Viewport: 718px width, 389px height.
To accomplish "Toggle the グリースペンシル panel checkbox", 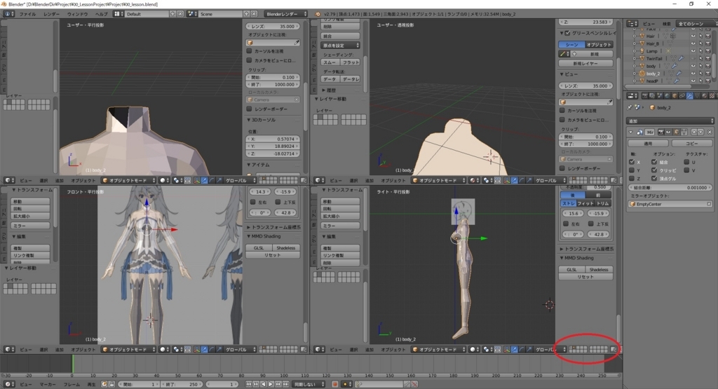I will [567, 33].
